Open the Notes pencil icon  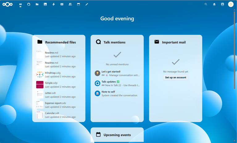click(x=87, y=4)
